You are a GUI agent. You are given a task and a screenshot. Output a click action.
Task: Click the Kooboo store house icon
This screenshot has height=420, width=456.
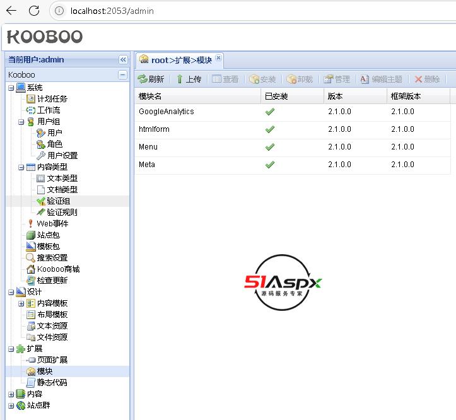click(31, 269)
